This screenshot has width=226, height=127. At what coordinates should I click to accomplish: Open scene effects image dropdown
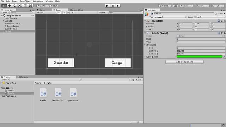tap(74, 13)
